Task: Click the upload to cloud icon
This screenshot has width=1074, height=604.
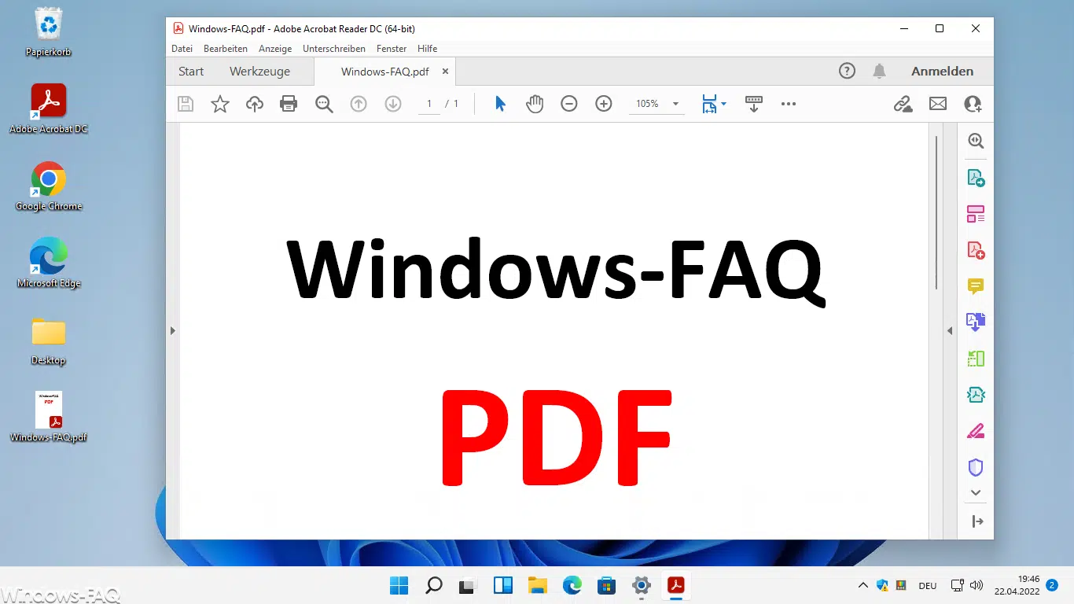Action: pyautogui.click(x=255, y=104)
